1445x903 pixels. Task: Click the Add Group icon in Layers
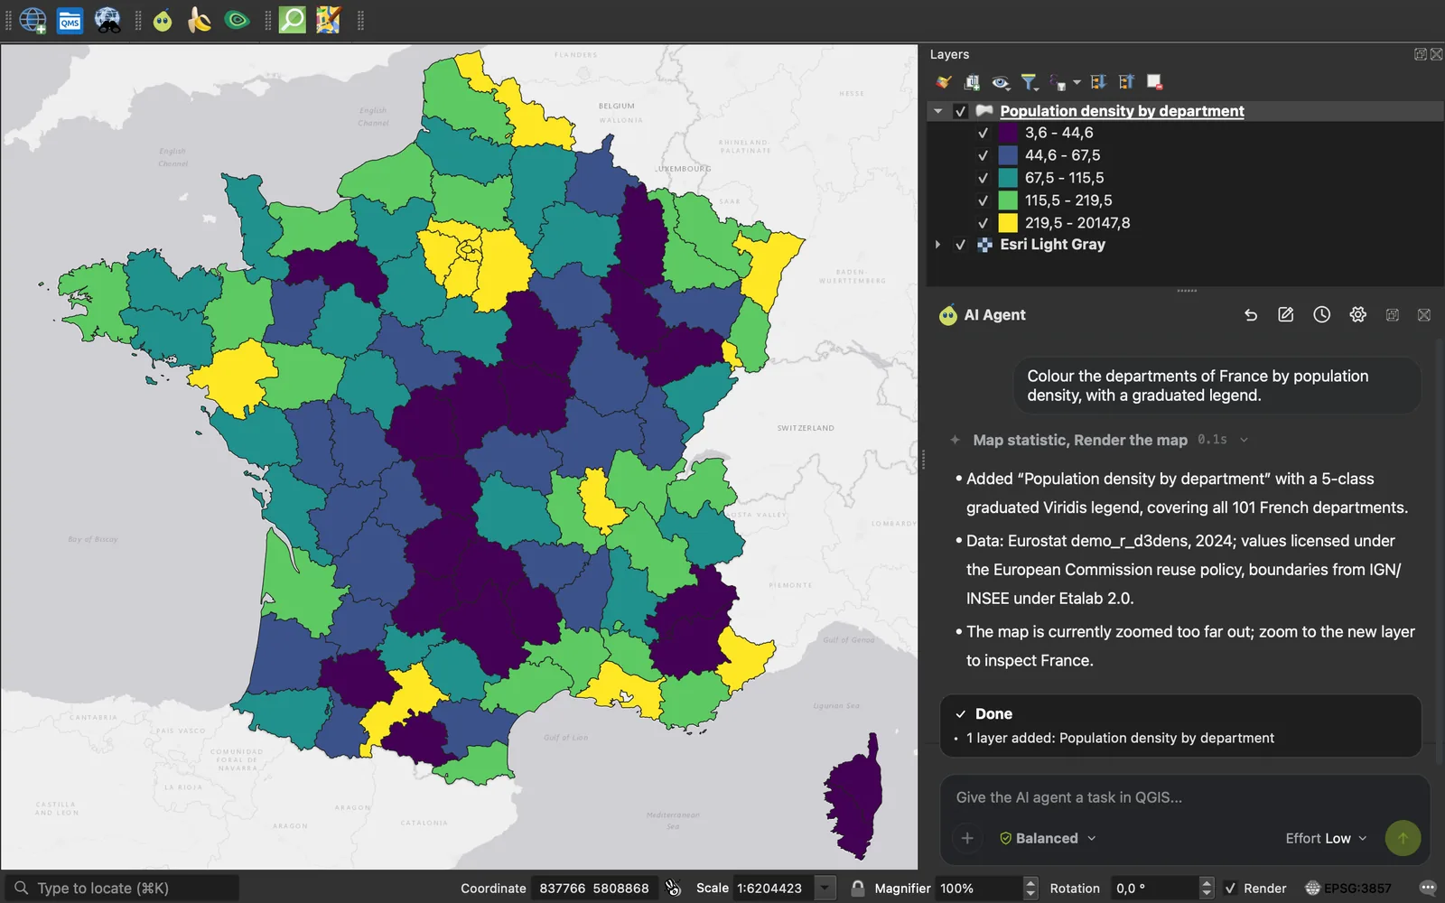pos(972,82)
